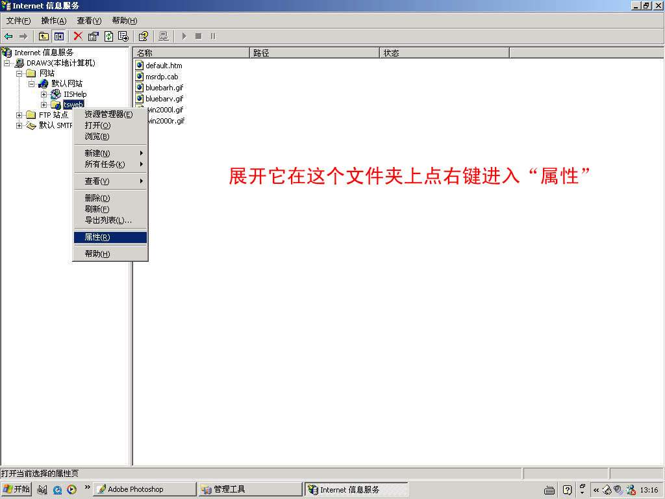Image resolution: width=665 pixels, height=499 pixels.
Task: Sort by the 名称 column header
Action: pyautogui.click(x=192, y=53)
